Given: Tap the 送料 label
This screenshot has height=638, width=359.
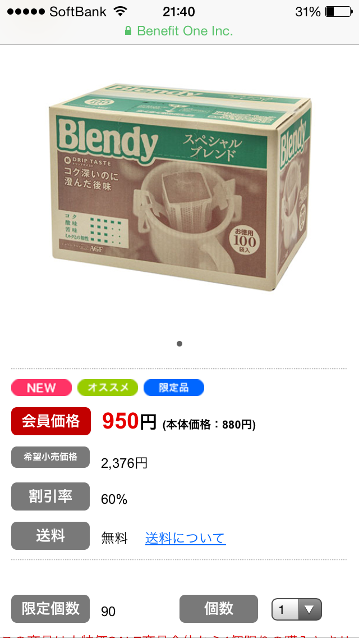Looking at the screenshot, I should pyautogui.click(x=50, y=536).
